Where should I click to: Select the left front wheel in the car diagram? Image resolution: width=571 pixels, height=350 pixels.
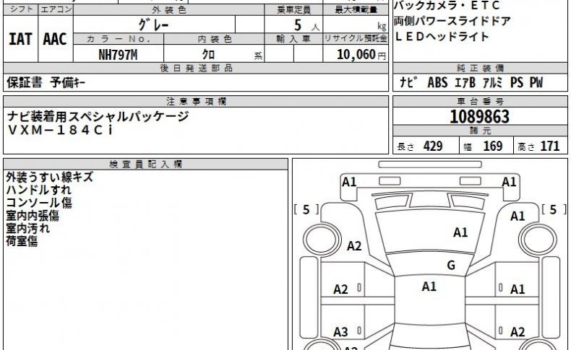321,240
